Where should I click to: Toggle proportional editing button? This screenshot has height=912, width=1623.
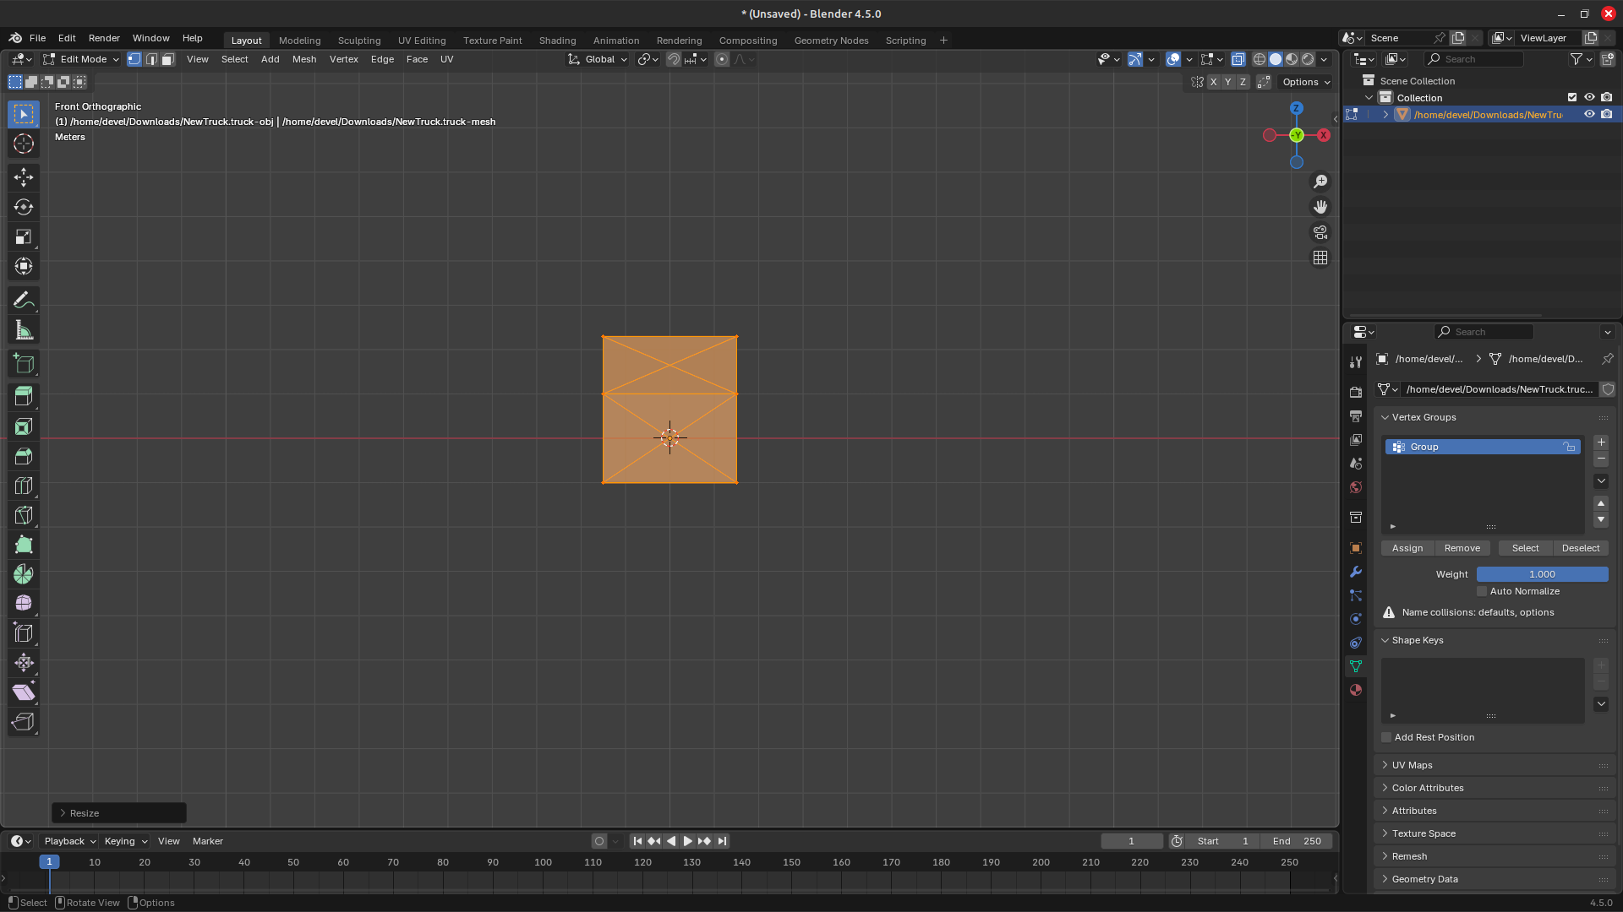pos(721,59)
